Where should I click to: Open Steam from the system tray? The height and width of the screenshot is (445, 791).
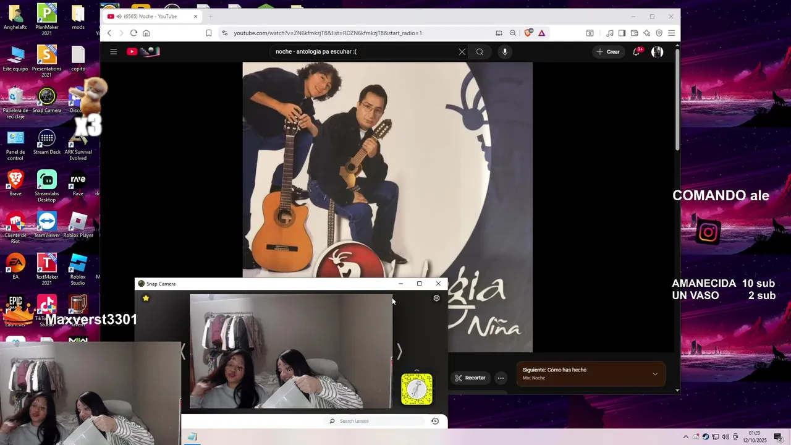coord(706,437)
